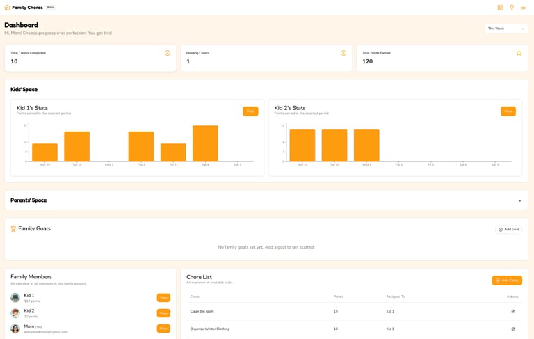
Task: Open the hamburger menu icon
Action: pos(523,8)
